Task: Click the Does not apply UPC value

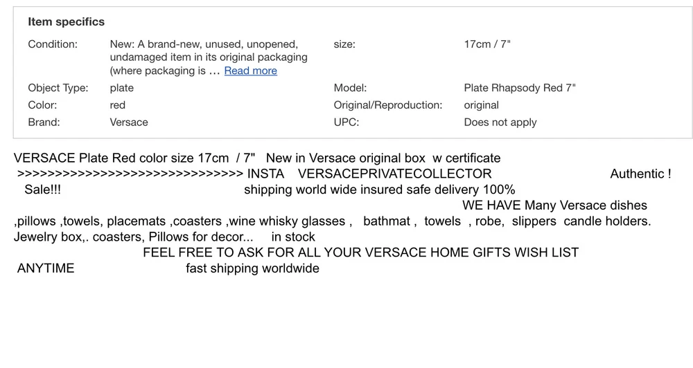Action: 500,122
